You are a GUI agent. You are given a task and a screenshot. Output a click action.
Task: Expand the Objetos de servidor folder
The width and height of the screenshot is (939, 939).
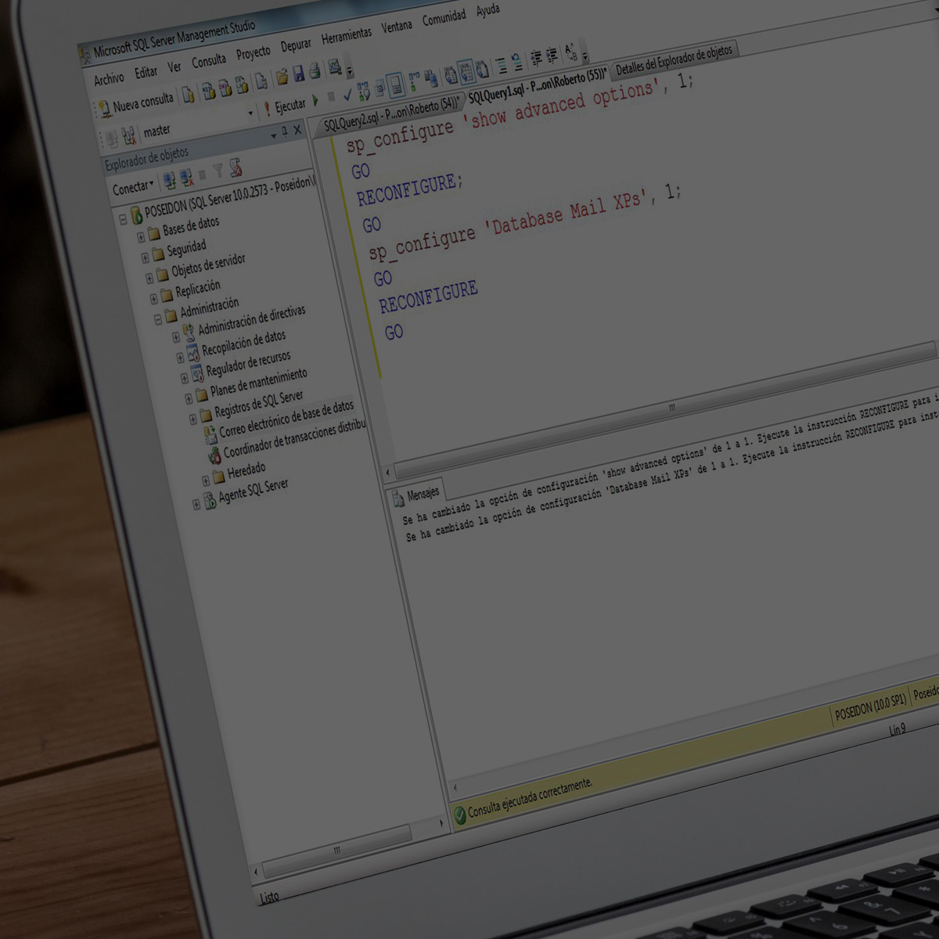[149, 278]
